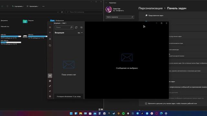
Task: Expand the Mail navigation hamburger menu
Action: pos(50,27)
